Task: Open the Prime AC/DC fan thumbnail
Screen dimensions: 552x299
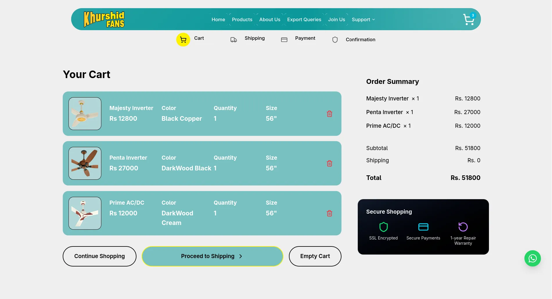Action: coord(85,213)
